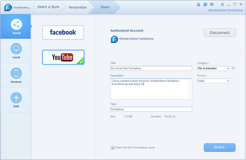
Task: Go to the Share step
Action: pos(105,7)
